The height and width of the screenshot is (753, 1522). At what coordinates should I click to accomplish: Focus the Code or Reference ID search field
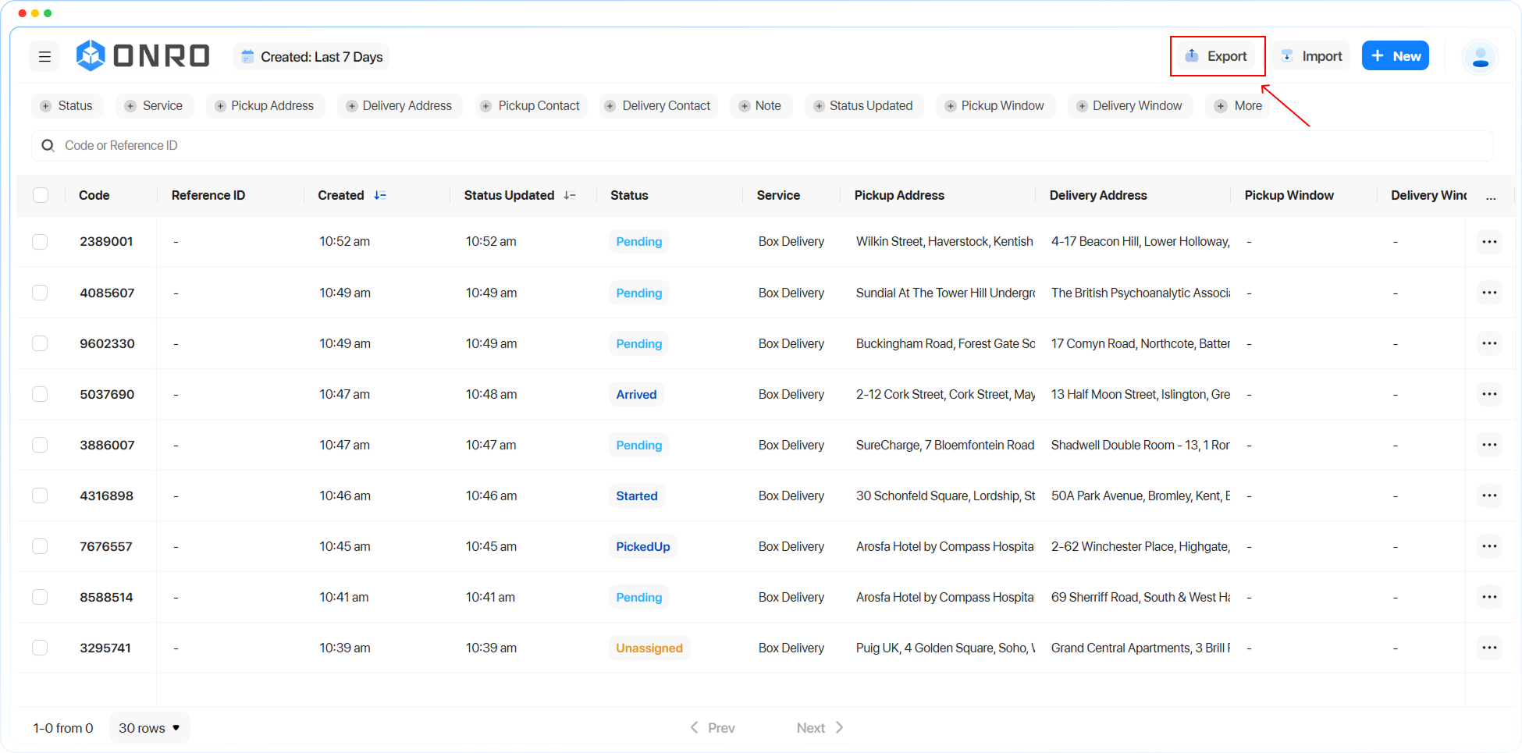762,145
